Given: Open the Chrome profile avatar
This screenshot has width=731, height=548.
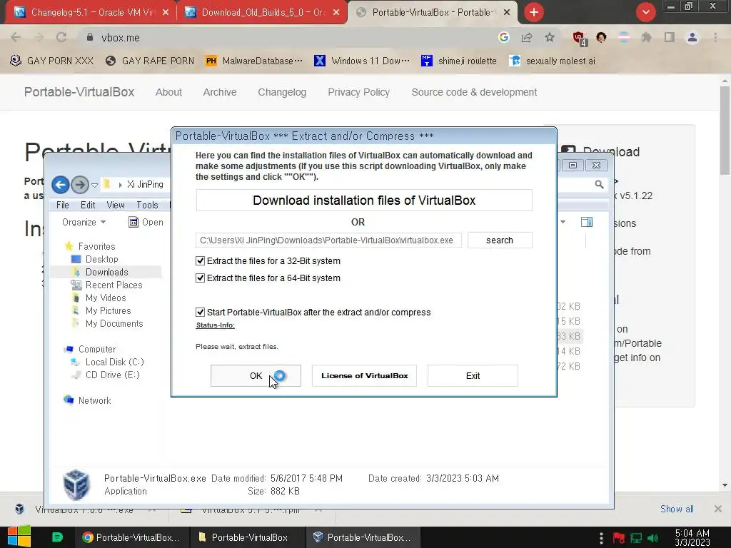Looking at the screenshot, I should point(692,37).
